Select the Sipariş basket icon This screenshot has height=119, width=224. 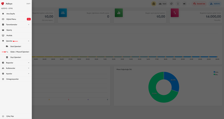click(3, 30)
